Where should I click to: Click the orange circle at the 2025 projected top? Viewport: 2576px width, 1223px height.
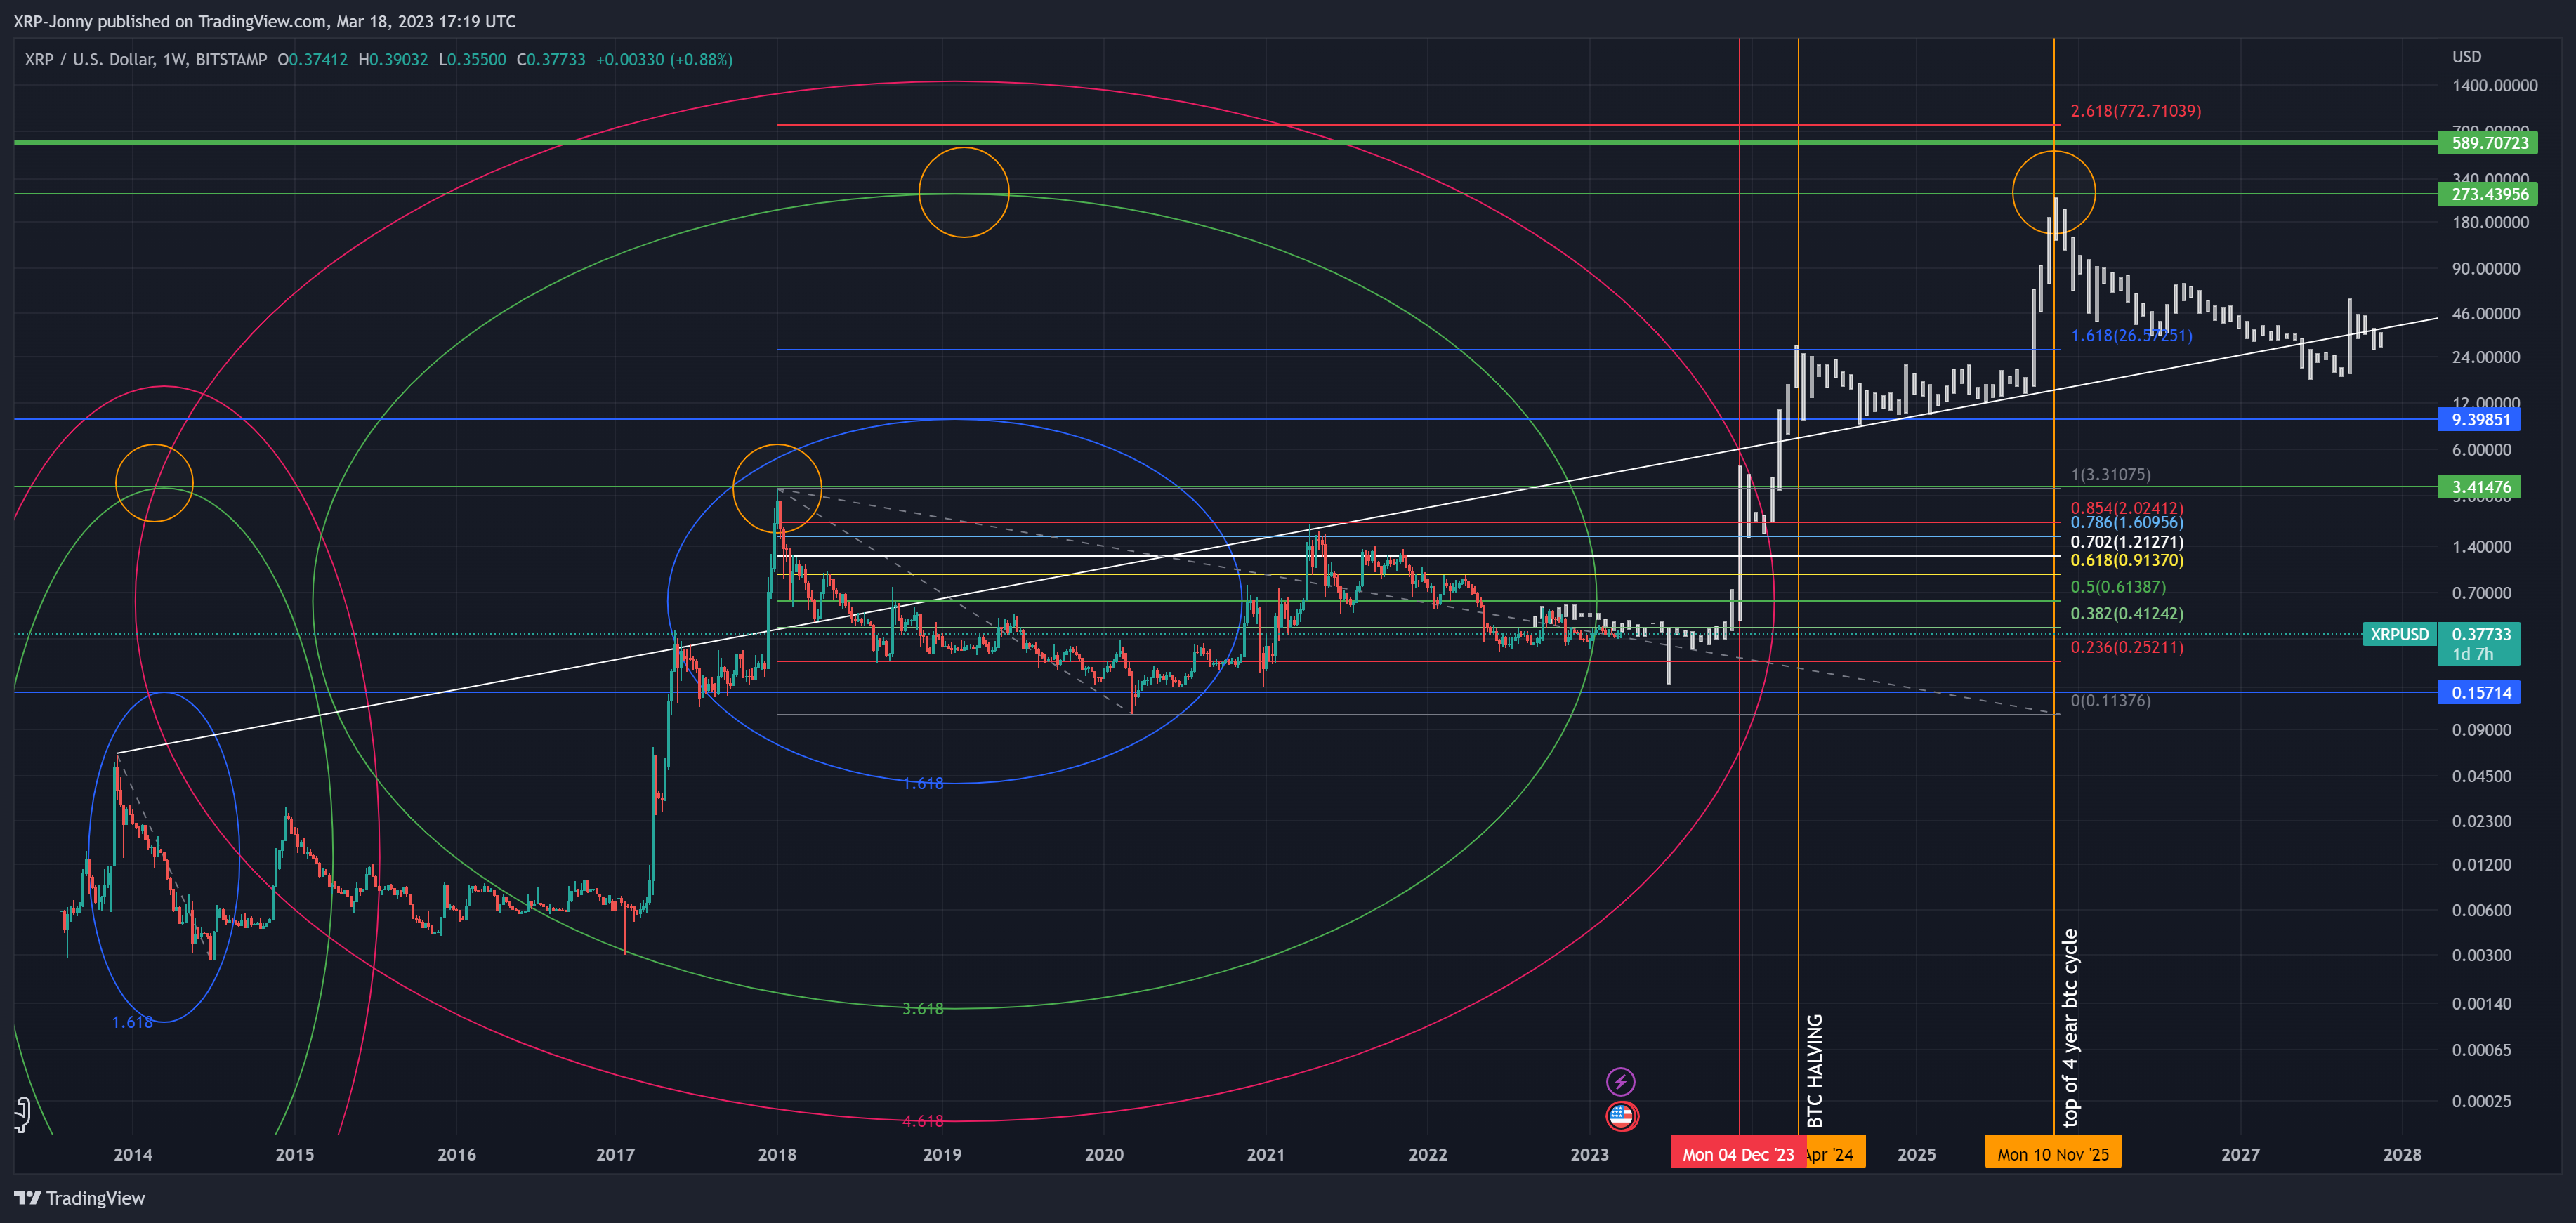(x=2053, y=192)
